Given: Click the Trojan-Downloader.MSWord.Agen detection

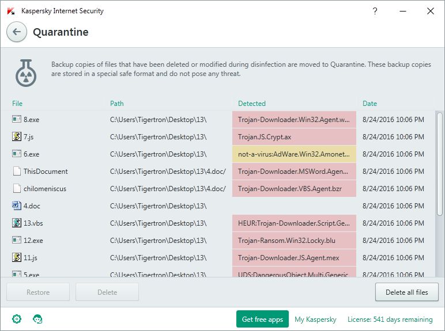Looking at the screenshot, I should pos(294,172).
